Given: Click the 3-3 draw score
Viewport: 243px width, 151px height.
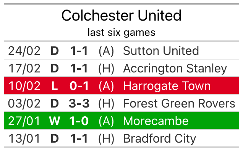Looking at the screenshot, I should click(79, 103).
